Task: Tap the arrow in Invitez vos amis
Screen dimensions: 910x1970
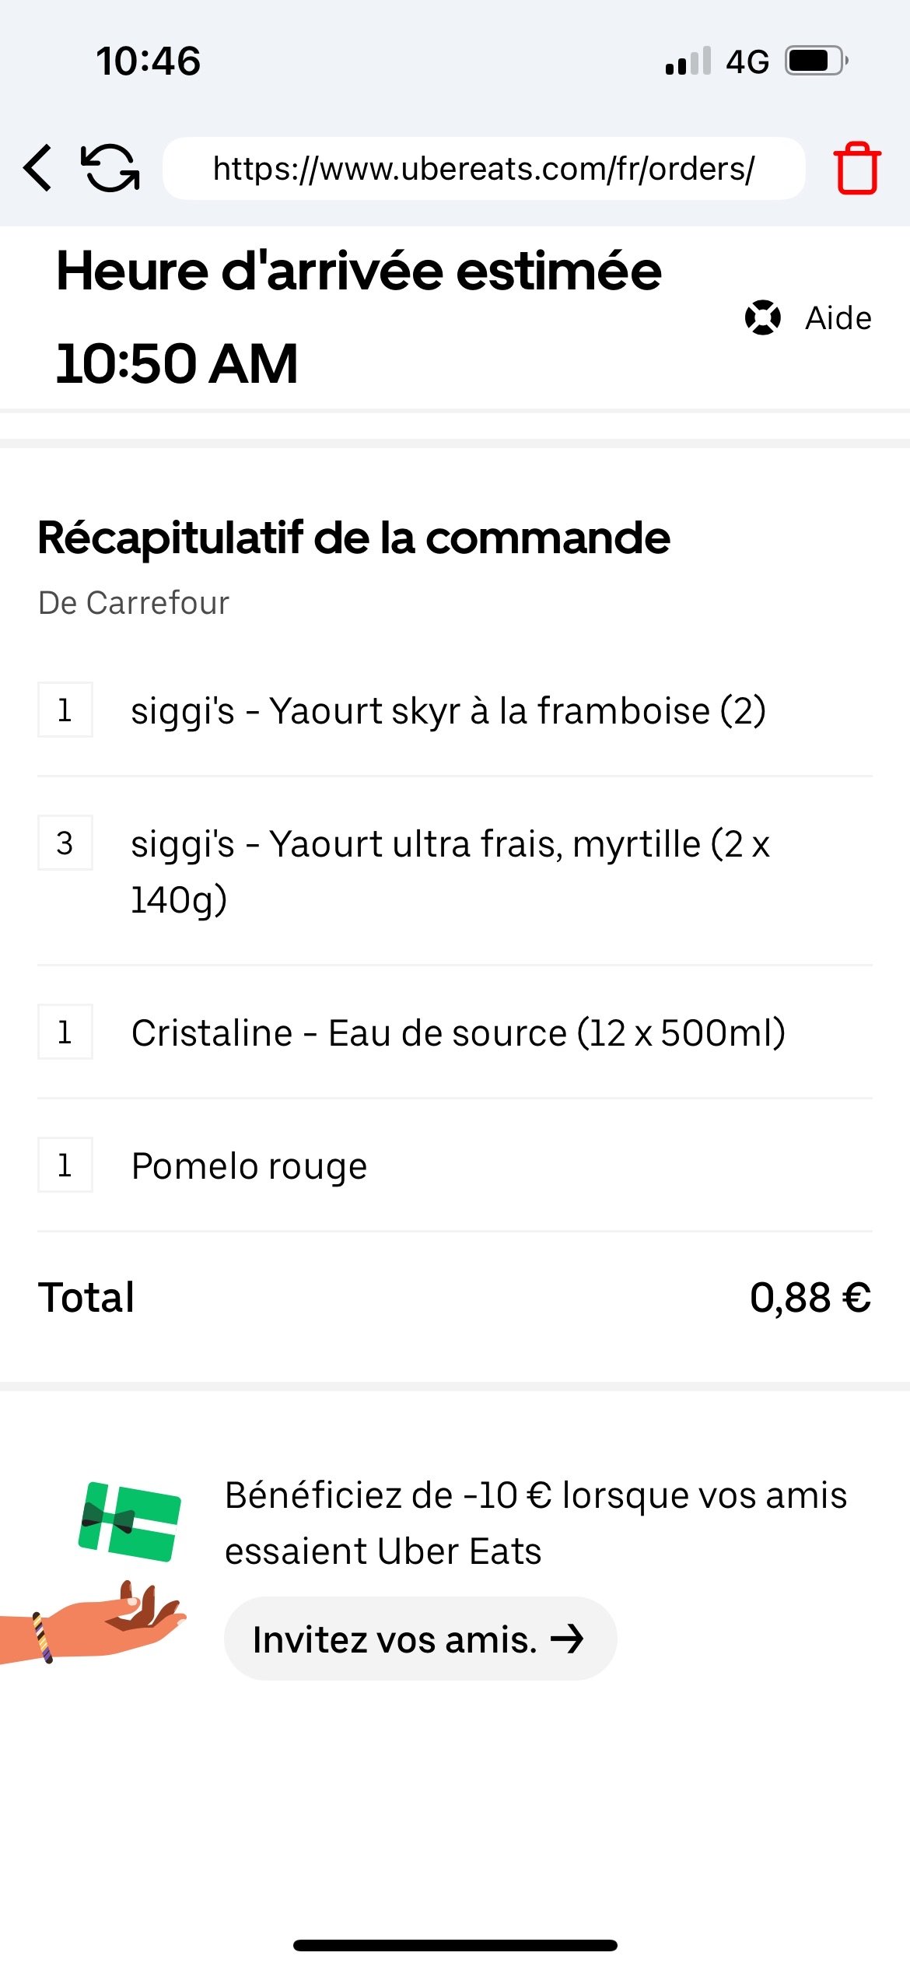Action: tap(567, 1639)
